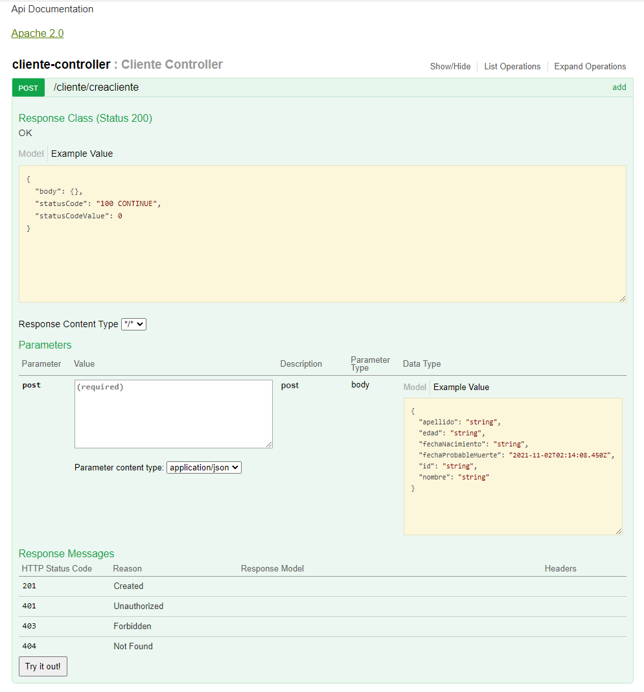644x692 pixels.
Task: Click the 'Unauthorized' reason cell
Action: pyautogui.click(x=139, y=606)
